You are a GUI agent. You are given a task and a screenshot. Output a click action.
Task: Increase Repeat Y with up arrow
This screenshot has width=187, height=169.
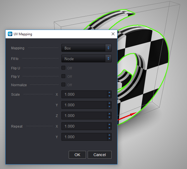click(109, 135)
